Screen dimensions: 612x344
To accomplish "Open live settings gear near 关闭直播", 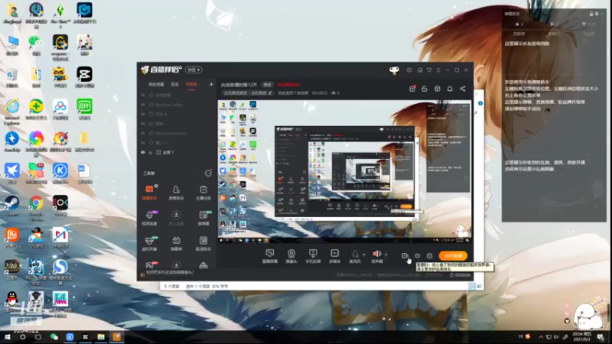I will (429, 256).
